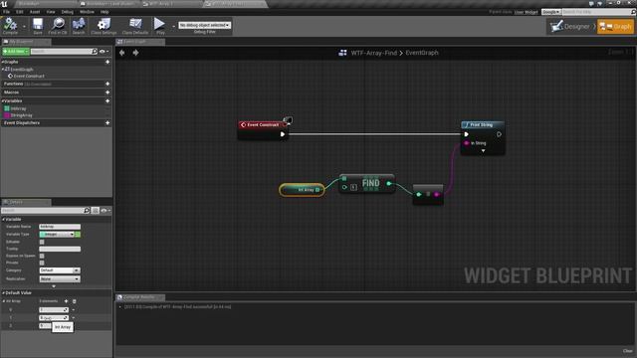The width and height of the screenshot is (637, 358).
Task: Open Class Settings from the toolbar
Action: [x=104, y=26]
